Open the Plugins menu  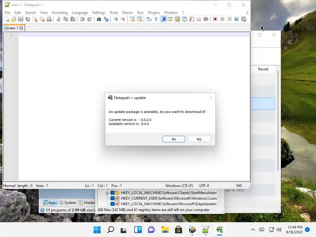(x=154, y=12)
